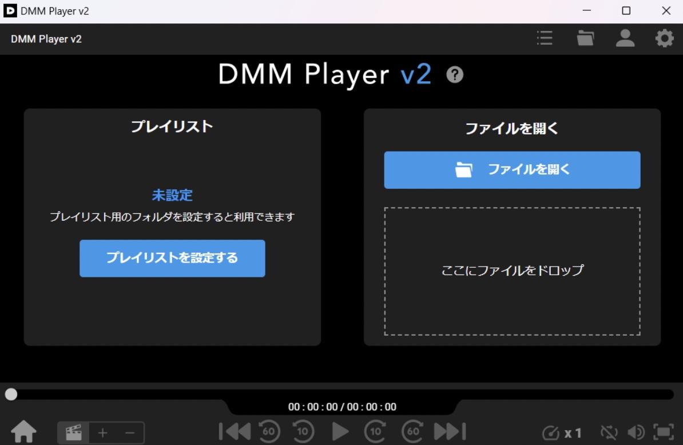Skip to the previous track
Screen dimensions: 683x445
(x=235, y=431)
